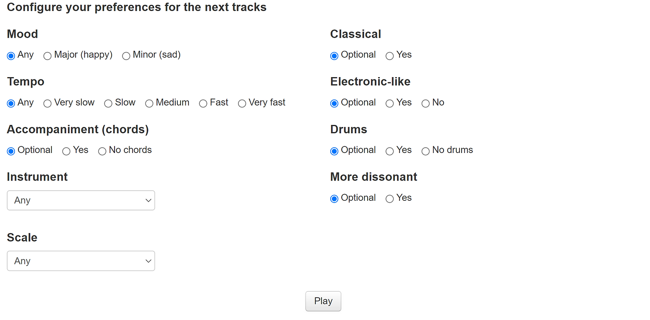Select Any for the Tempo setting
Viewport: 650px width, 320px height.
click(11, 103)
